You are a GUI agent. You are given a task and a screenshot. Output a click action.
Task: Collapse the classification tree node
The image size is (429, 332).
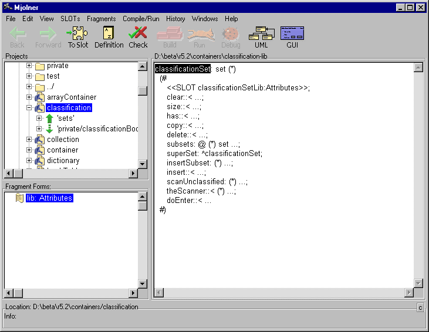(x=29, y=108)
